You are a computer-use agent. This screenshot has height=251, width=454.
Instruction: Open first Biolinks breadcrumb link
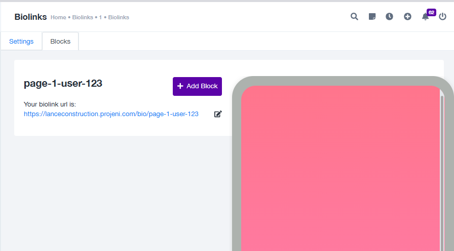[83, 17]
